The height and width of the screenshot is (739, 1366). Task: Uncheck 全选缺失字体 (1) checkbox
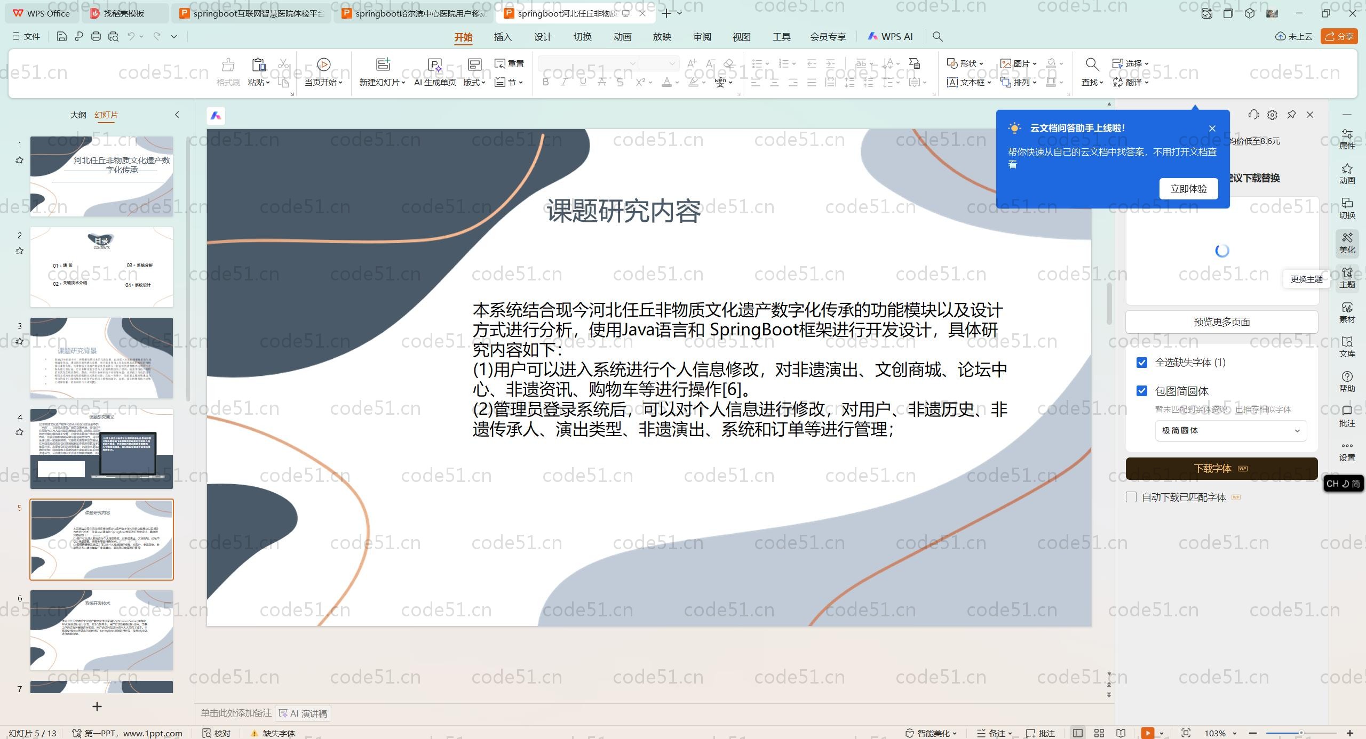(1142, 363)
